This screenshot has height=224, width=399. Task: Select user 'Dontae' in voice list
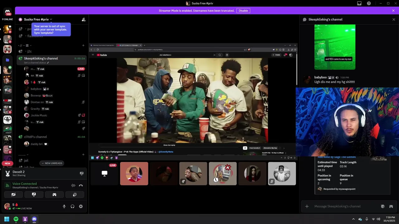(51, 102)
